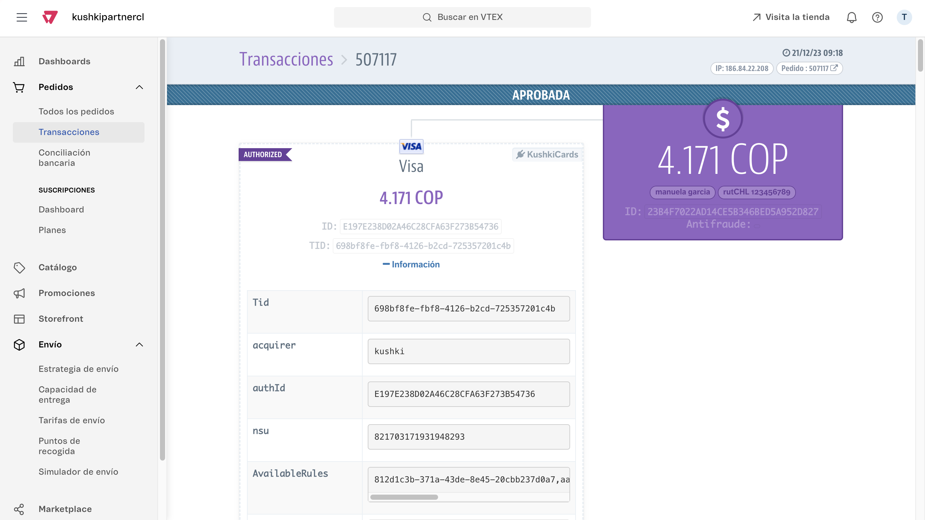Open Suscripciones Dashboard
This screenshot has width=925, height=520.
[x=61, y=210]
